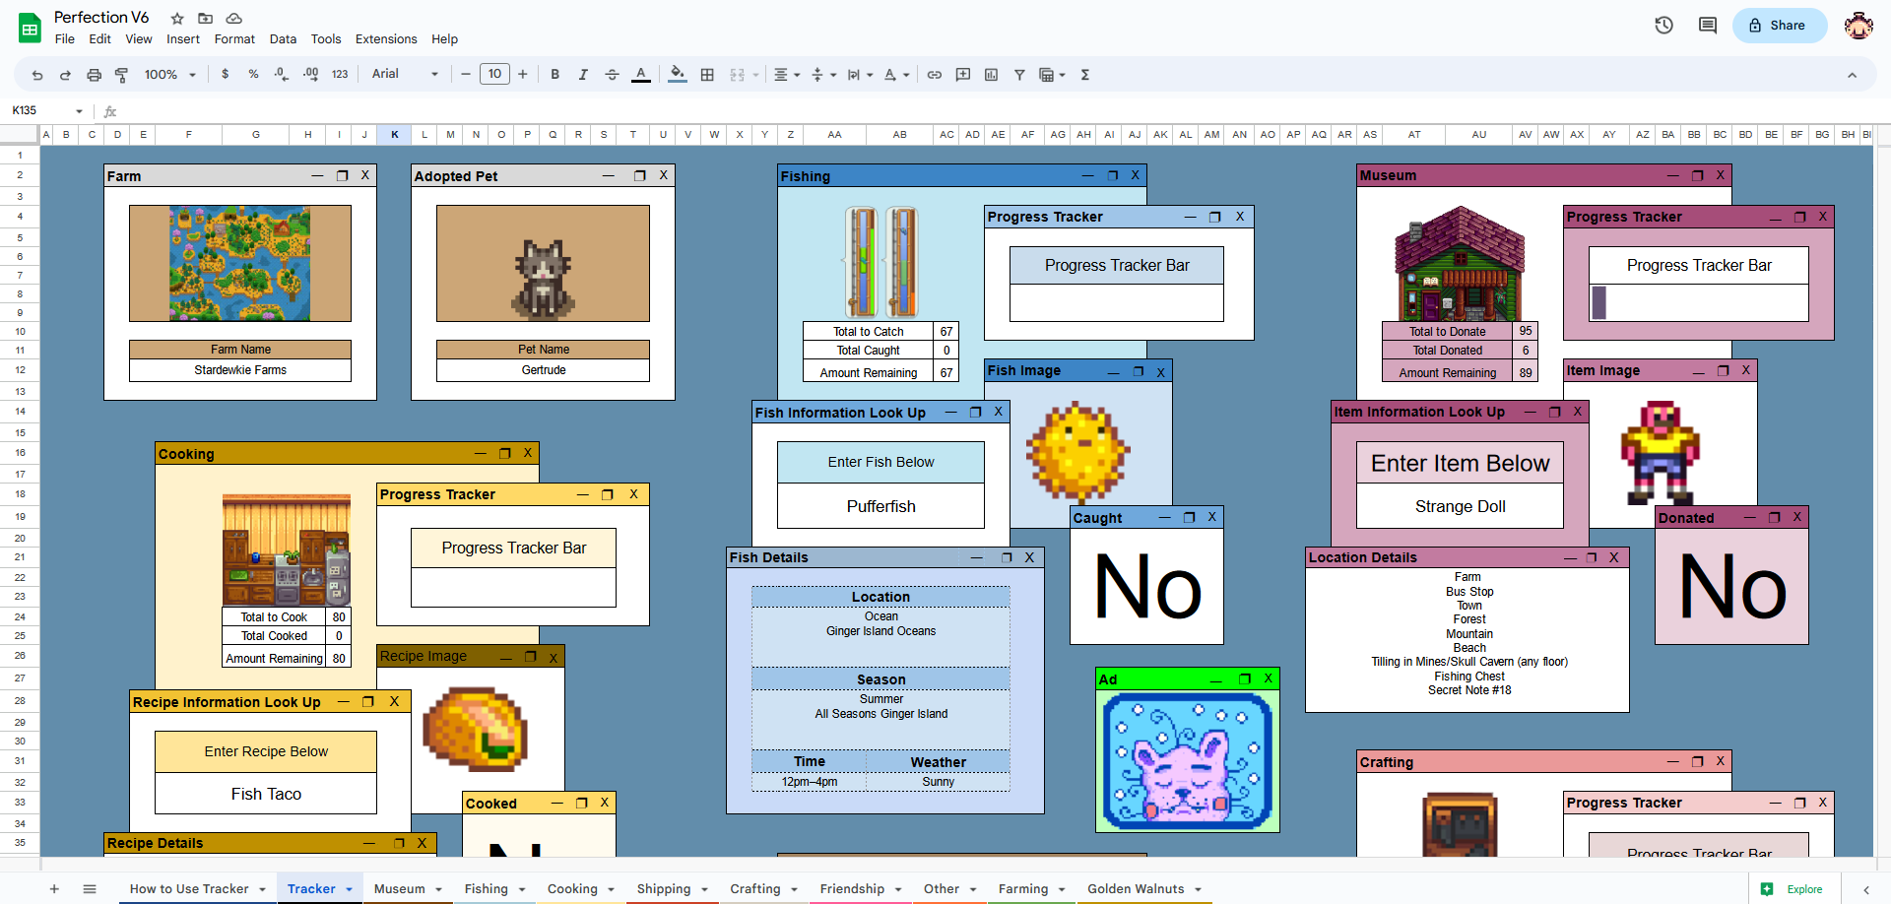The height and width of the screenshot is (904, 1891).
Task: Insert a link using the link icon
Action: [935, 75]
